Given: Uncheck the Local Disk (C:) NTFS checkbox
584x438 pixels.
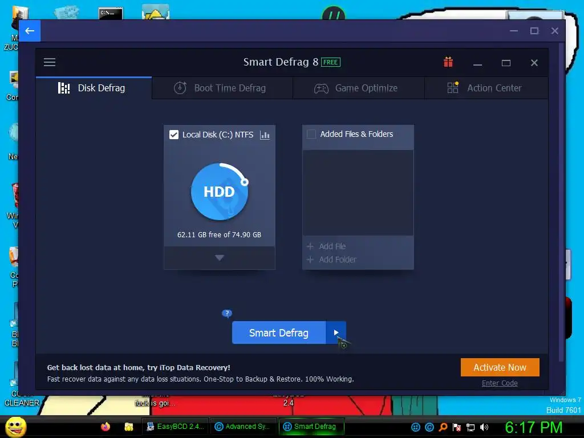Looking at the screenshot, I should point(174,135).
